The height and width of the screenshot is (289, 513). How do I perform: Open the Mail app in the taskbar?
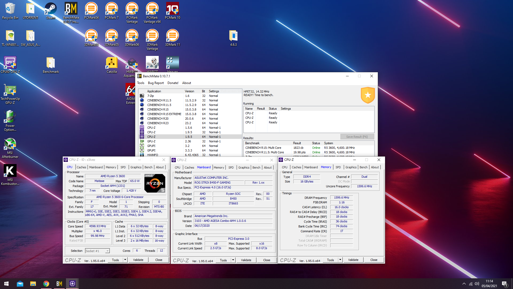20,284
